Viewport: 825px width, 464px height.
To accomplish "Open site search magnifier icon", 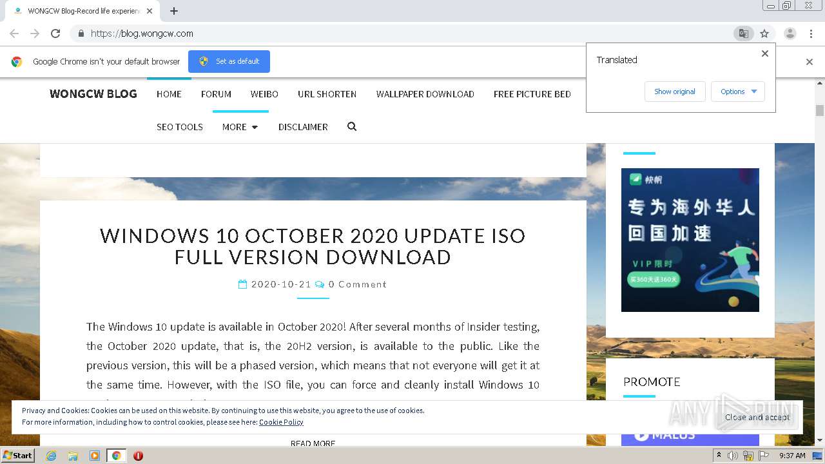I will [352, 127].
